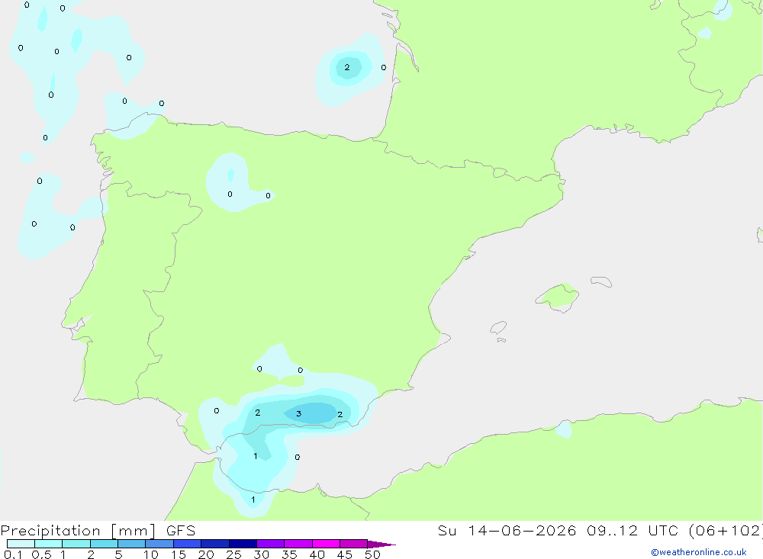
Task: Pick the 1–2 mm legend color swatch
Action: tap(76, 544)
